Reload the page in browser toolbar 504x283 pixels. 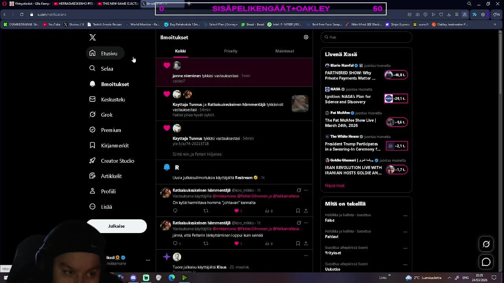click(x=21, y=15)
